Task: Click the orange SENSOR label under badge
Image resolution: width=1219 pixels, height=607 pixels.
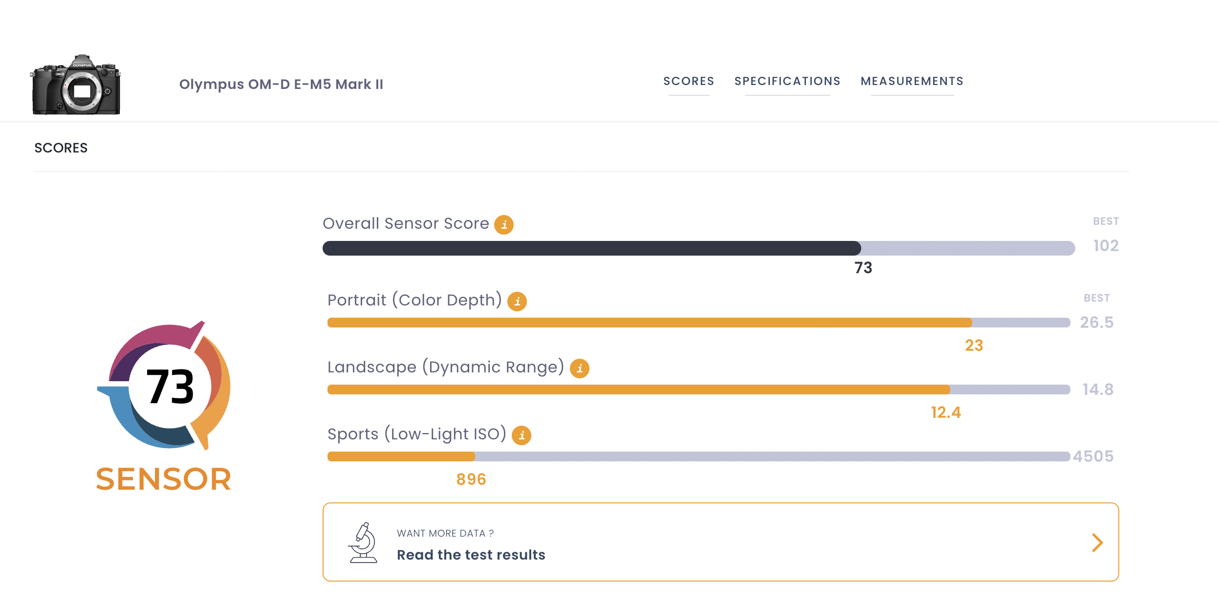Action: 163,479
